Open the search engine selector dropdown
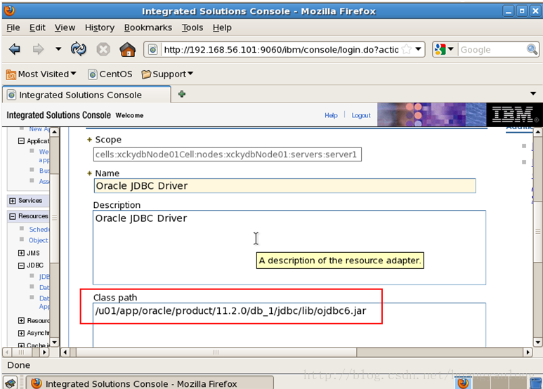 (x=445, y=49)
